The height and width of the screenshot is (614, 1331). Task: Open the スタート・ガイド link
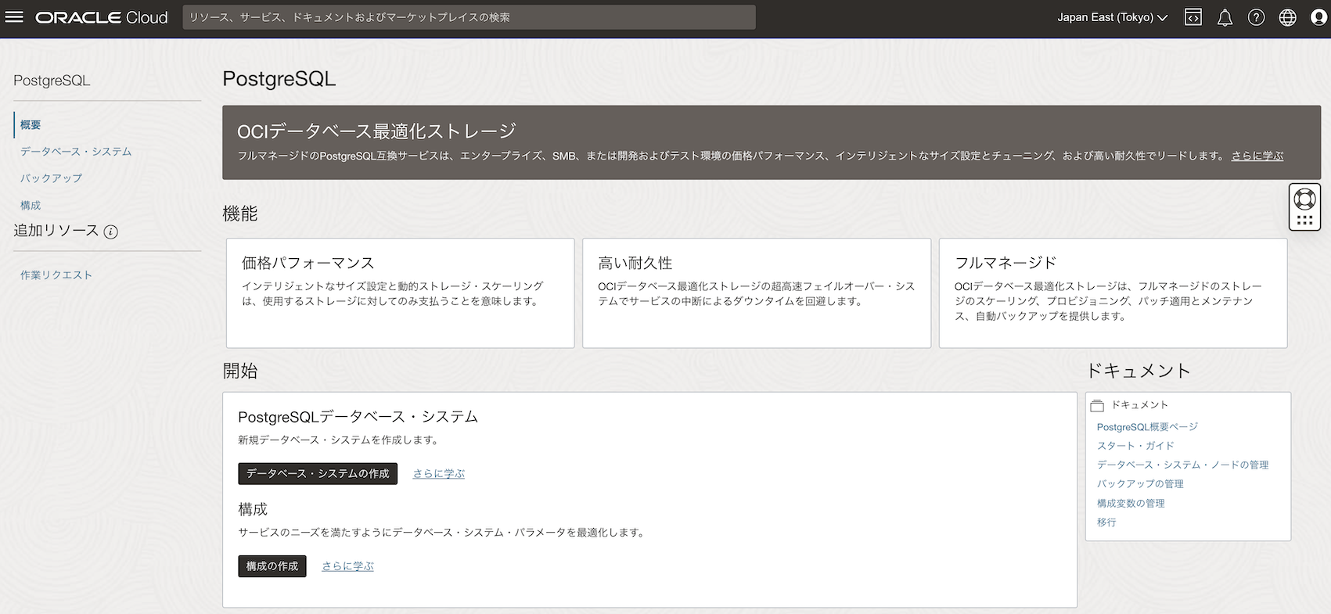coord(1135,446)
